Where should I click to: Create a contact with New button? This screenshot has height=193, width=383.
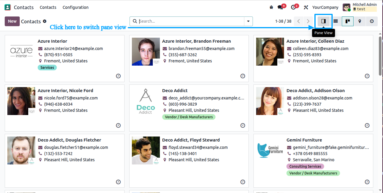12,21
